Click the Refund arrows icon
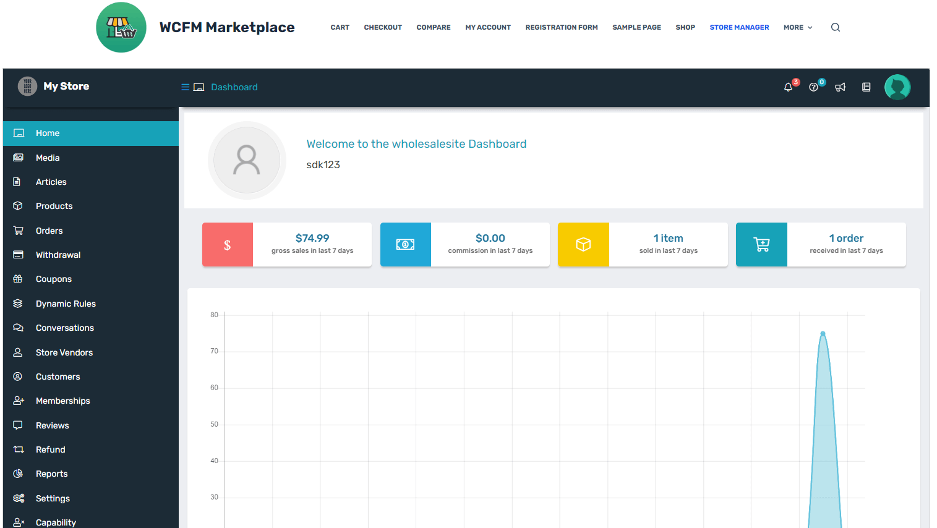The height and width of the screenshot is (528, 937). (19, 449)
